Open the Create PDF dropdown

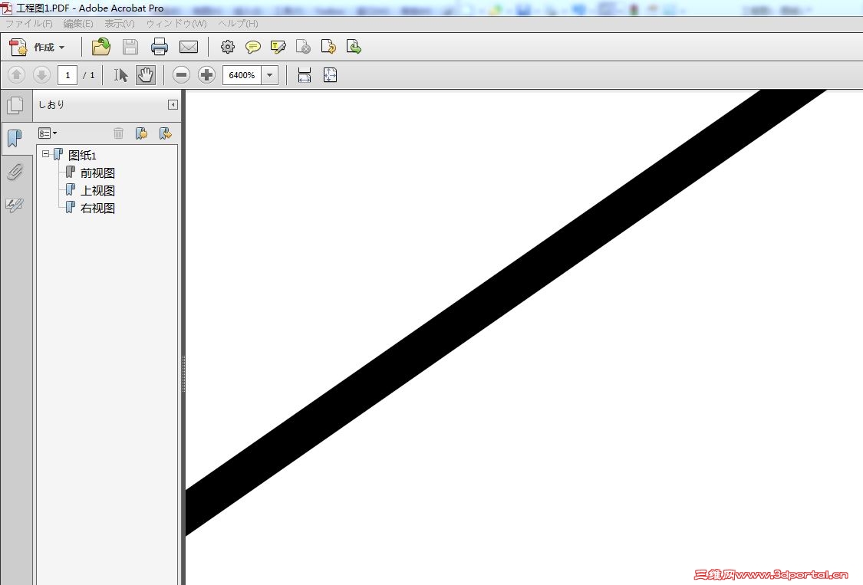point(37,48)
